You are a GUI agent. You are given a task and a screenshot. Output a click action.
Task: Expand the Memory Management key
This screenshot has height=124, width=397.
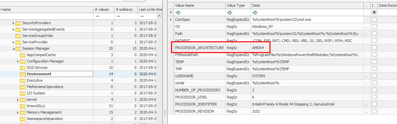tap(18, 112)
